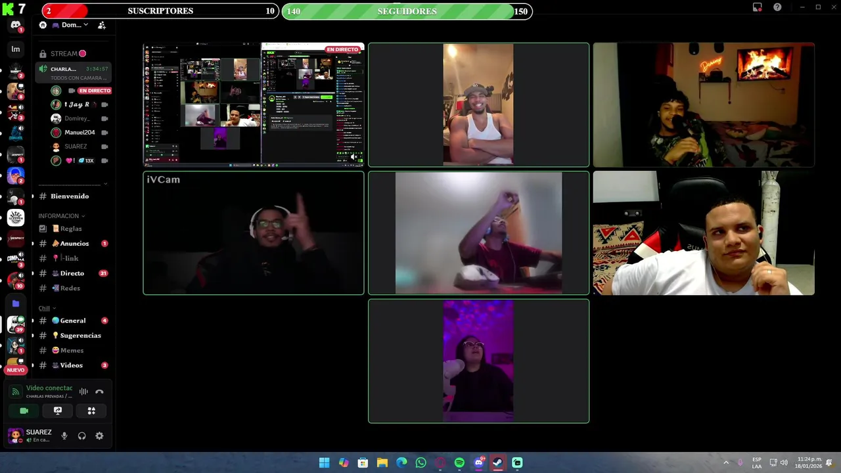
Task: Select SUAREZ in voice member list
Action: [80, 146]
